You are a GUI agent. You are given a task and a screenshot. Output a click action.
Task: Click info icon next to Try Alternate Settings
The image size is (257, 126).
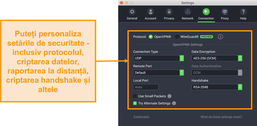click(174, 103)
